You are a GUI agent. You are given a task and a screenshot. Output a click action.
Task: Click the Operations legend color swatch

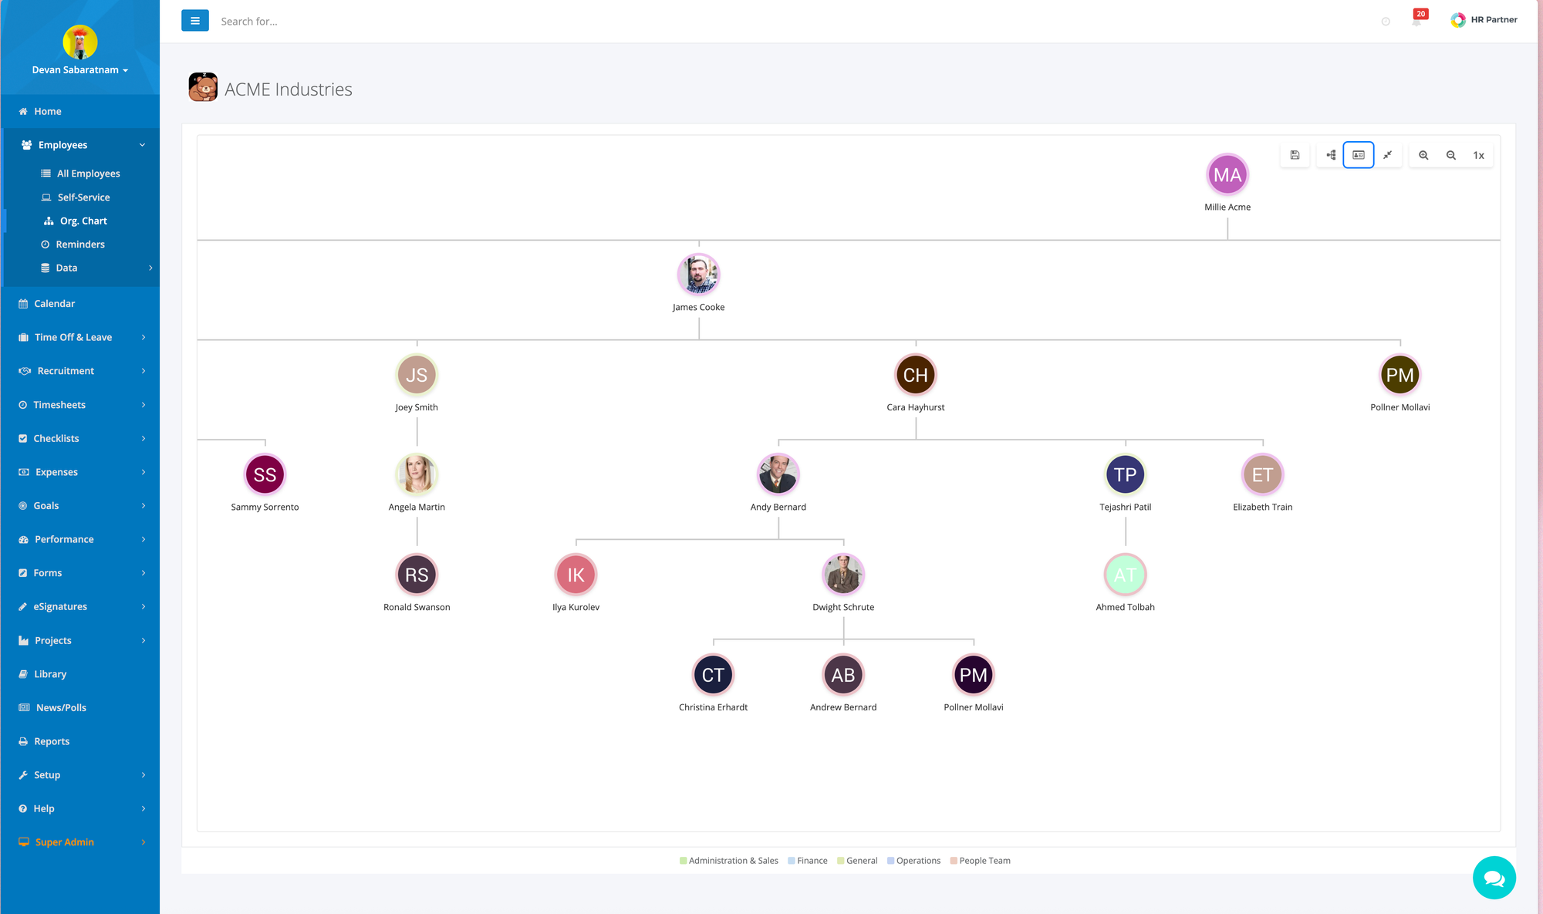[890, 861]
